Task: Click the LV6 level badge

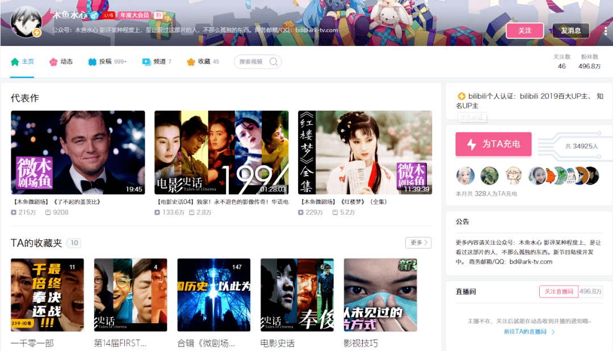Action: [108, 15]
